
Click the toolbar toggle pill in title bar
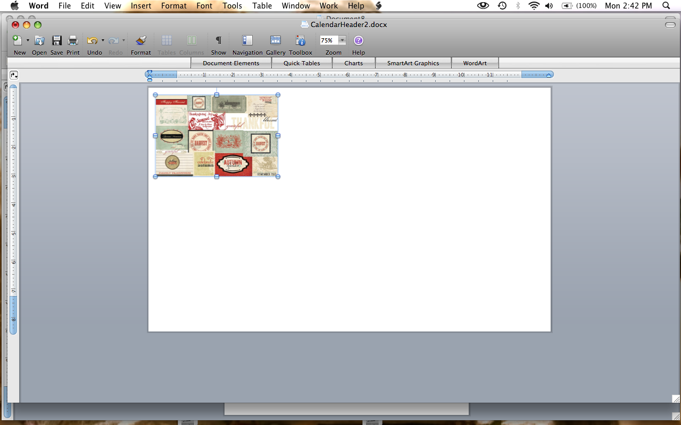click(670, 25)
